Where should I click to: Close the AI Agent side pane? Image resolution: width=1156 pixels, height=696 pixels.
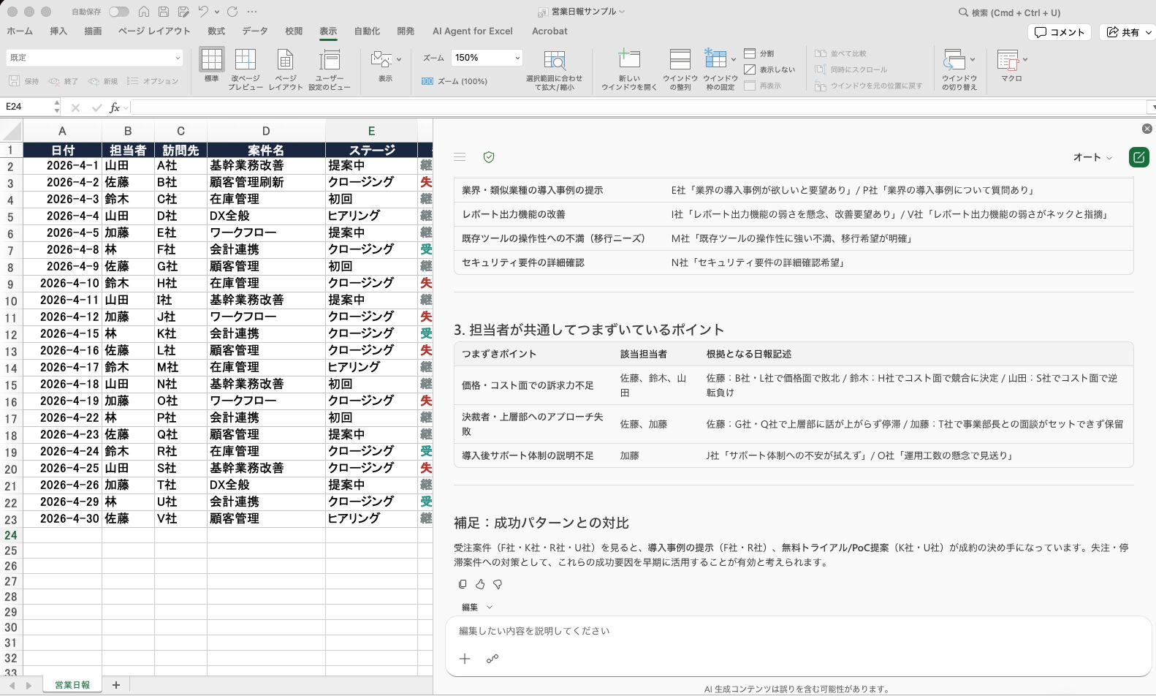pyautogui.click(x=1147, y=129)
